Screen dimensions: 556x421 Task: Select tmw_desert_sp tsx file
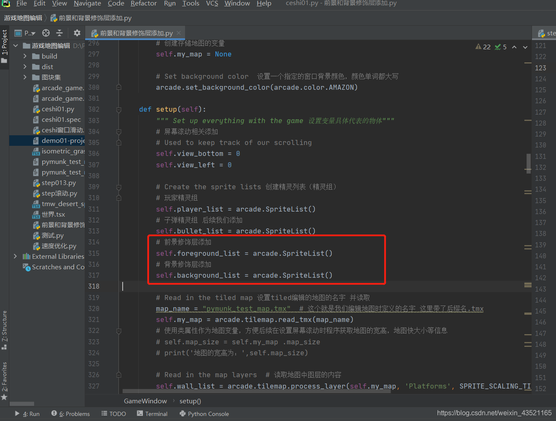(x=59, y=204)
